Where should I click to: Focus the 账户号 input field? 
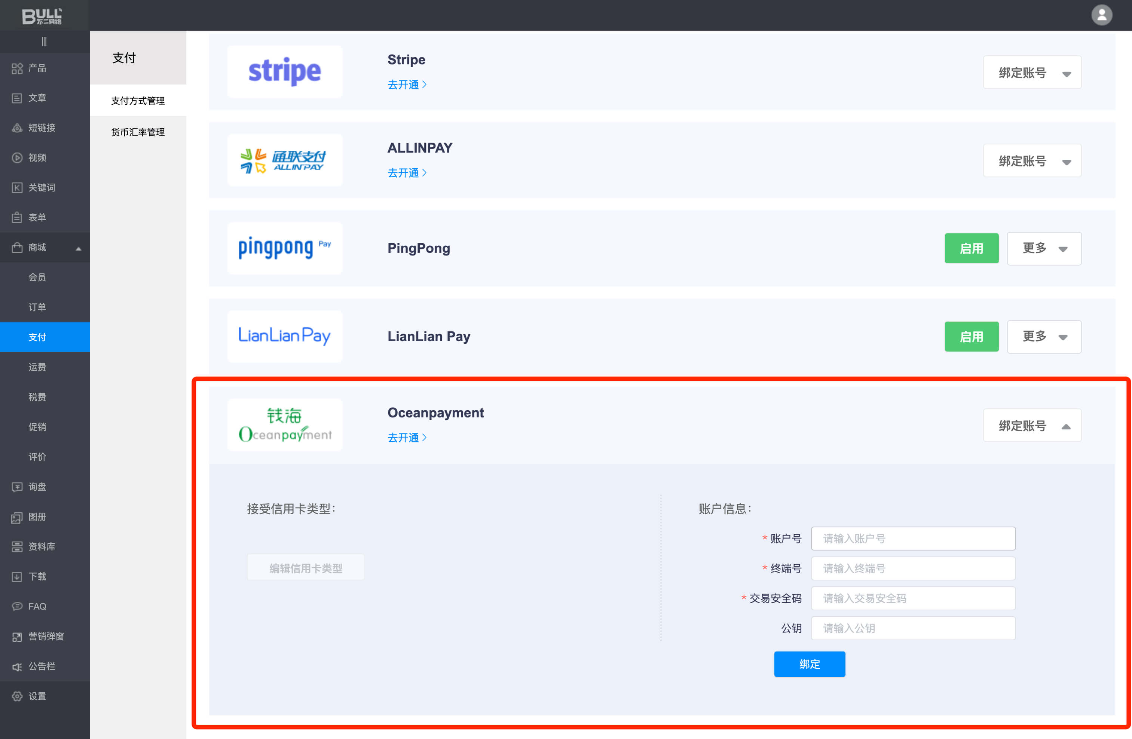point(913,538)
